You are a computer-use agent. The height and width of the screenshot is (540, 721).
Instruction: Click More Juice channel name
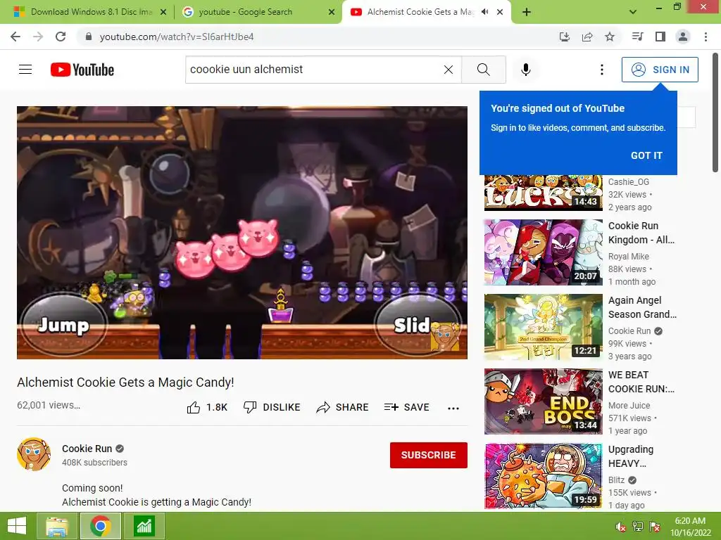pyautogui.click(x=629, y=406)
